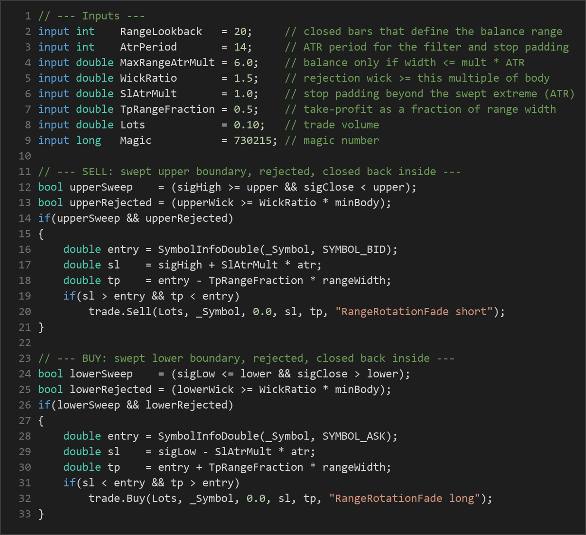Viewport: 586px width, 535px height.
Task: Click the value 6.0 on line 4
Action: coord(243,63)
